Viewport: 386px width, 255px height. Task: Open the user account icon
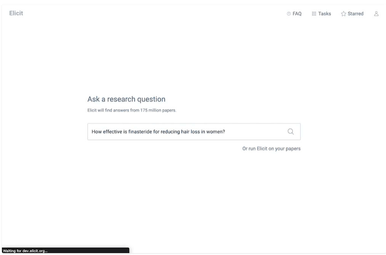pos(376,14)
